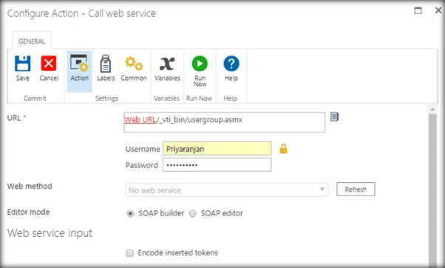The width and height of the screenshot is (445, 268).
Task: Click the Save floppy disk icon
Action: 23,63
